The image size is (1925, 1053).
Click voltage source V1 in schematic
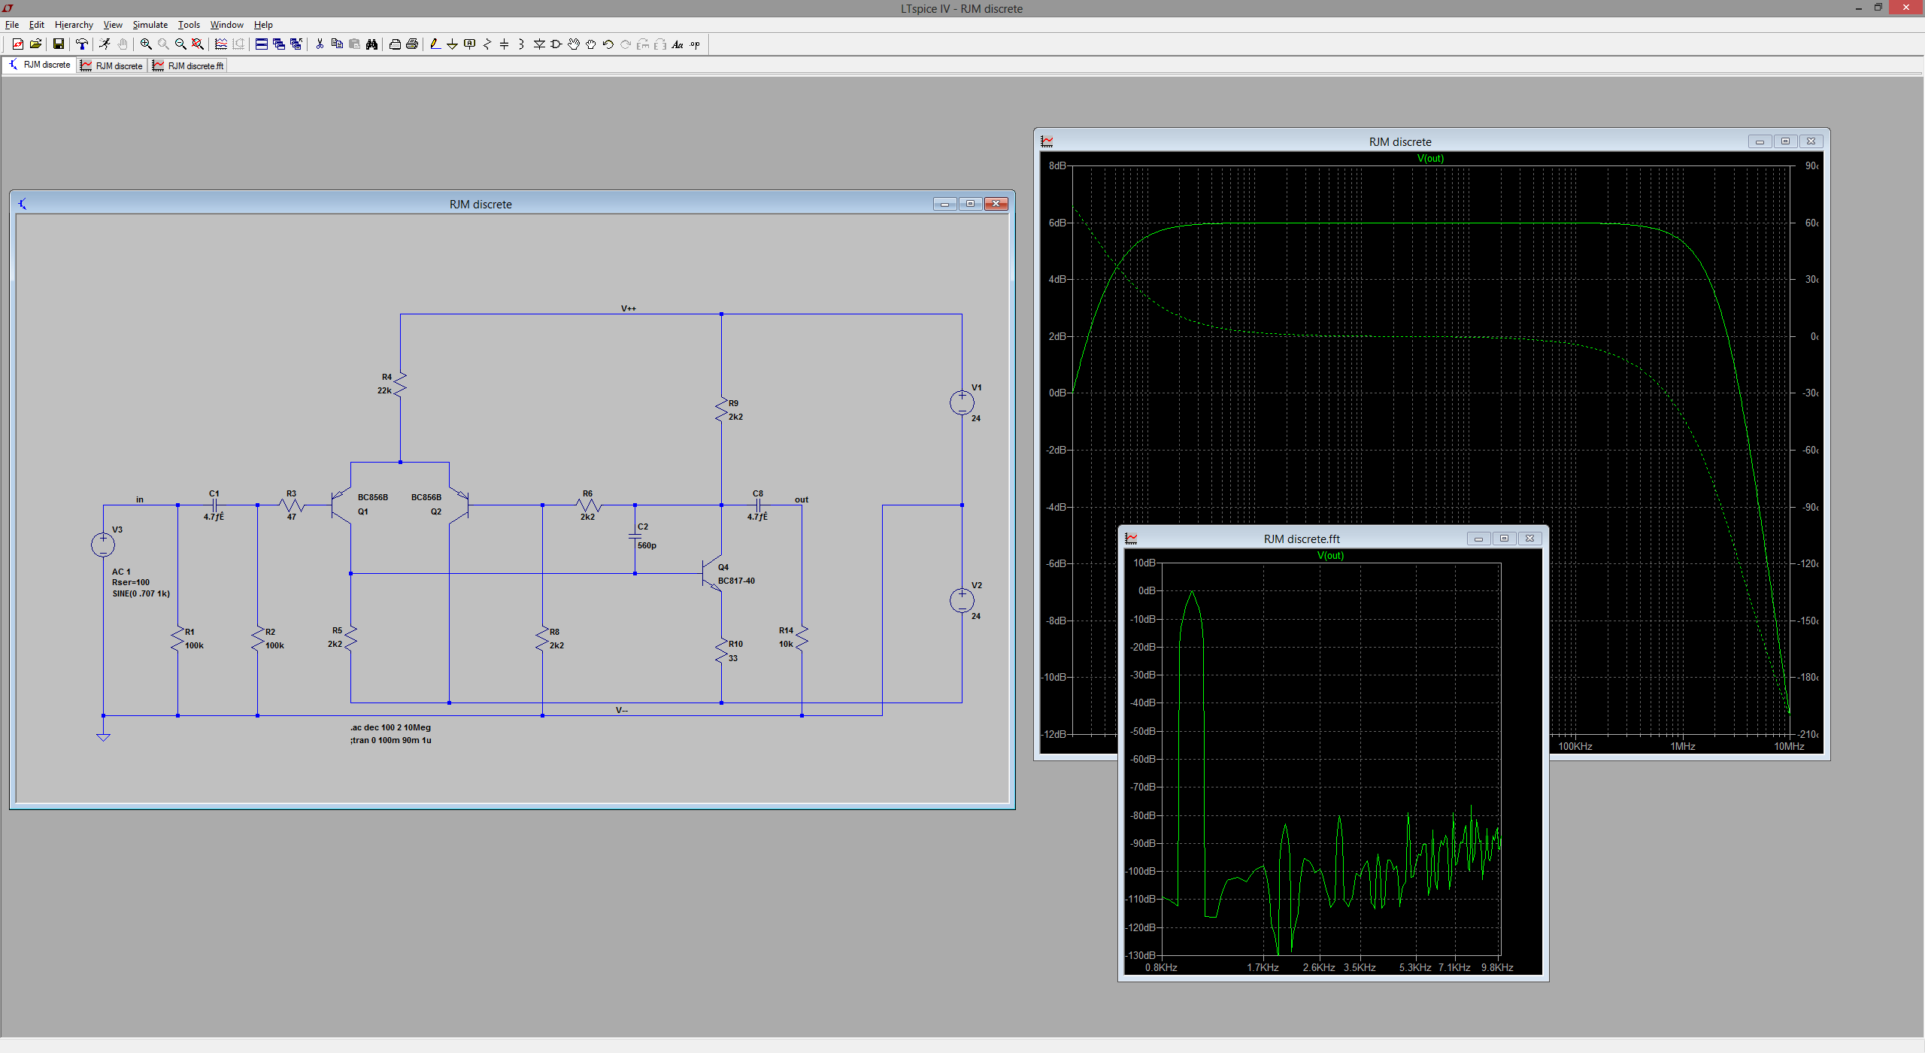(962, 402)
